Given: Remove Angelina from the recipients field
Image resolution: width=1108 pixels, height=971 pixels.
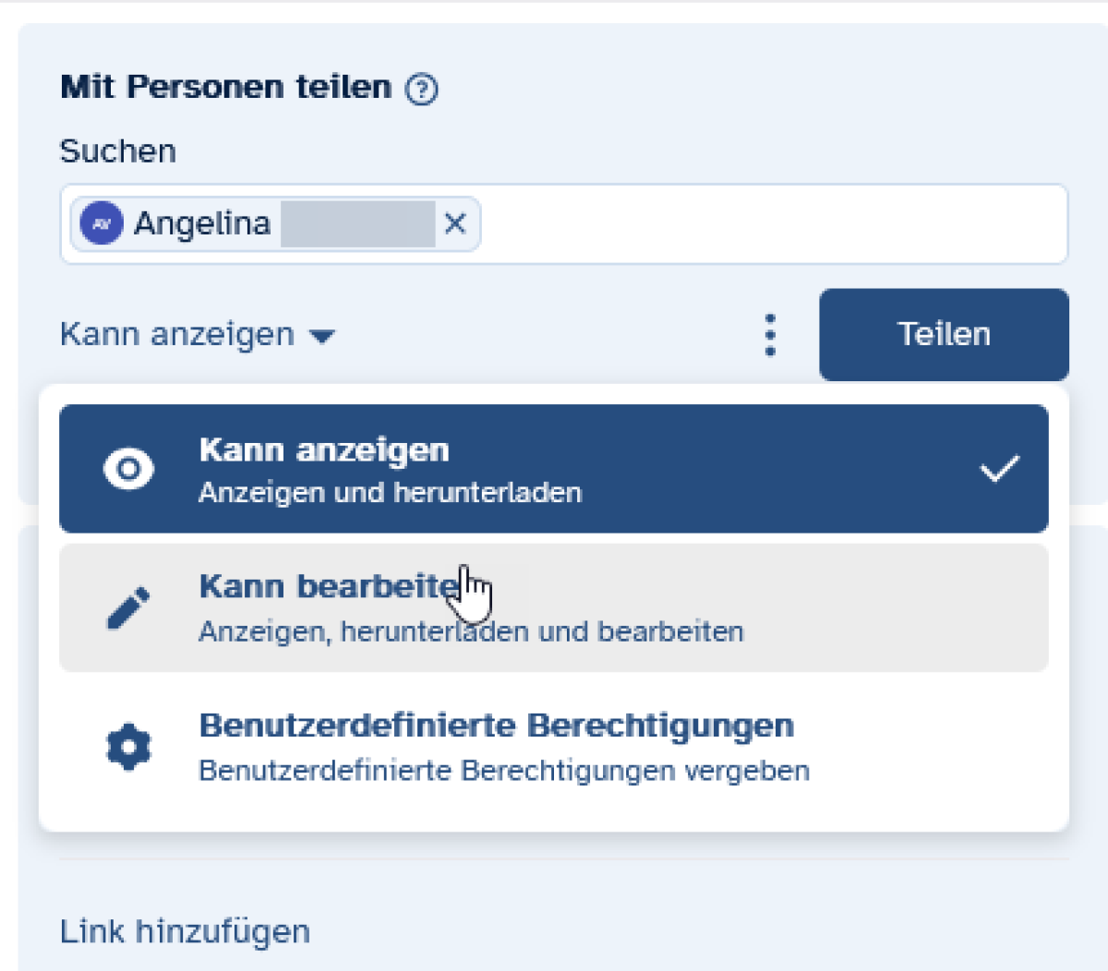Looking at the screenshot, I should [455, 223].
